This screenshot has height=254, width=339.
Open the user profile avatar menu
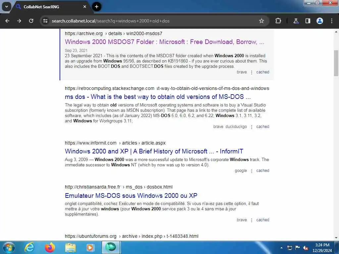pos(319,21)
